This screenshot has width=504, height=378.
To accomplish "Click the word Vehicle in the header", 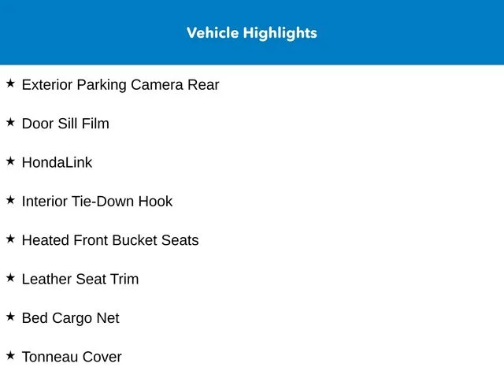I will click(213, 33).
